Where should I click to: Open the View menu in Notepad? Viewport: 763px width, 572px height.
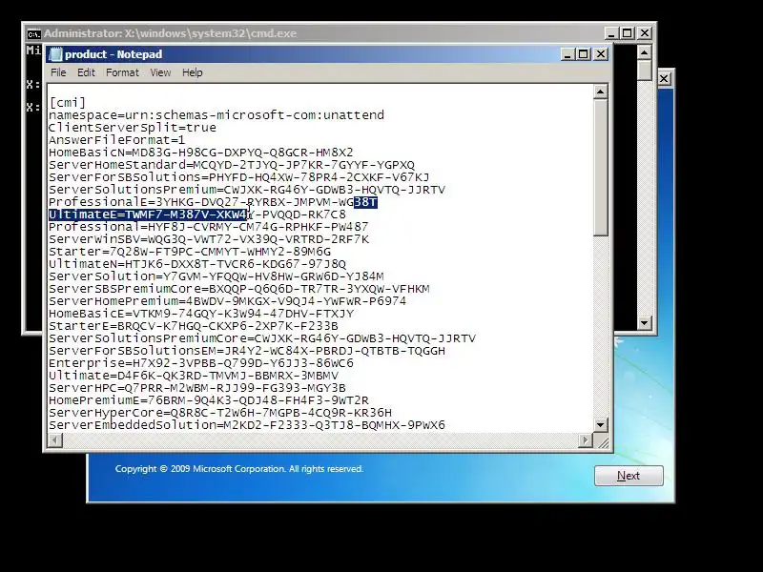click(x=160, y=72)
